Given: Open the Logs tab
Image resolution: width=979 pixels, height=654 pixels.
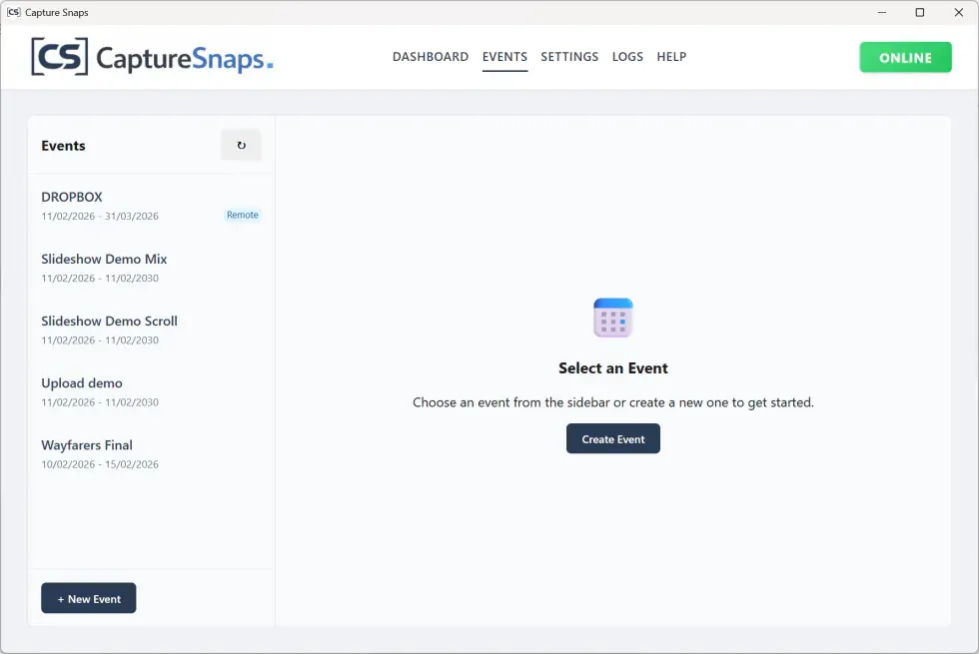Looking at the screenshot, I should (x=627, y=57).
